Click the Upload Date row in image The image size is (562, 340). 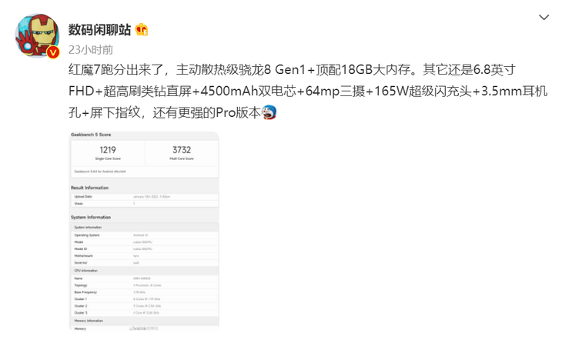click(x=145, y=197)
